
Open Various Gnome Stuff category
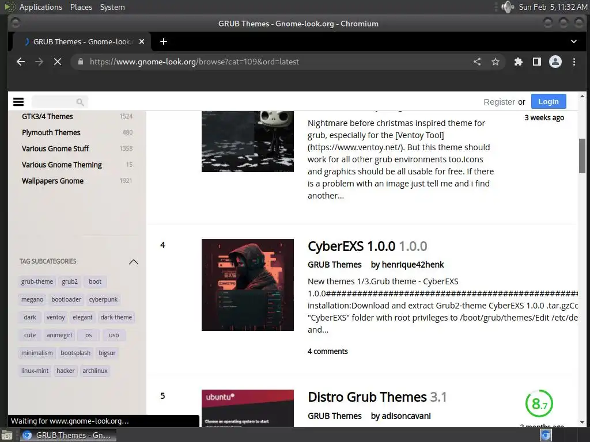(x=55, y=149)
